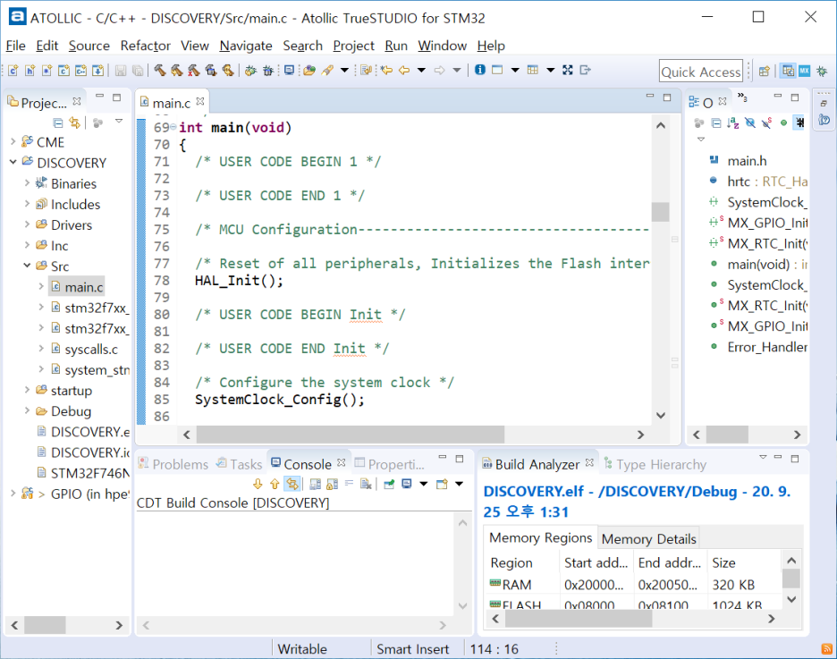
Task: Switch to the C/C++ perspective icon
Action: click(x=788, y=71)
